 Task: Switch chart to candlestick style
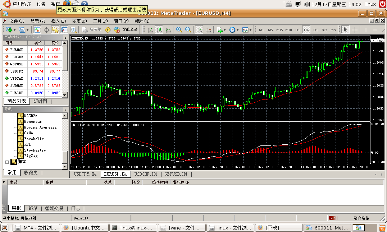coord(159,30)
